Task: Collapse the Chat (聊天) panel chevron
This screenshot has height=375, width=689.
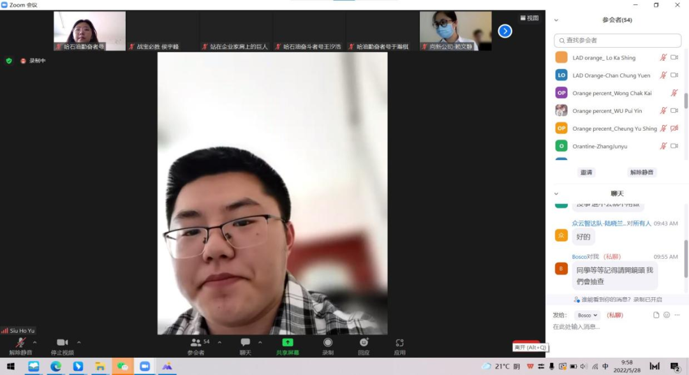Action: coord(556,193)
